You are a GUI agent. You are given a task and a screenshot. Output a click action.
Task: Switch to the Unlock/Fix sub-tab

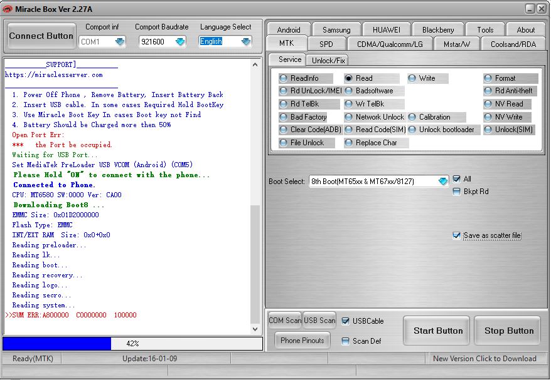pos(328,60)
